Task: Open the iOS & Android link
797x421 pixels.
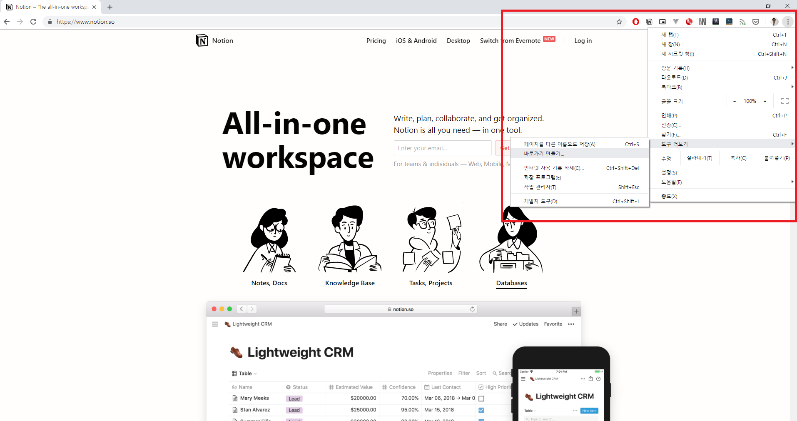Action: (416, 41)
